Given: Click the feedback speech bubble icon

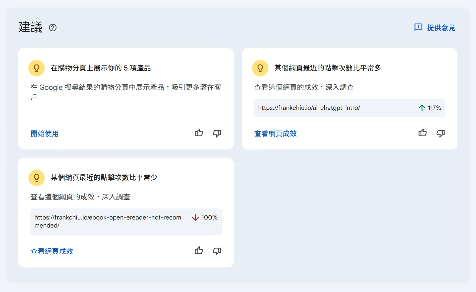Looking at the screenshot, I should coord(418,27).
